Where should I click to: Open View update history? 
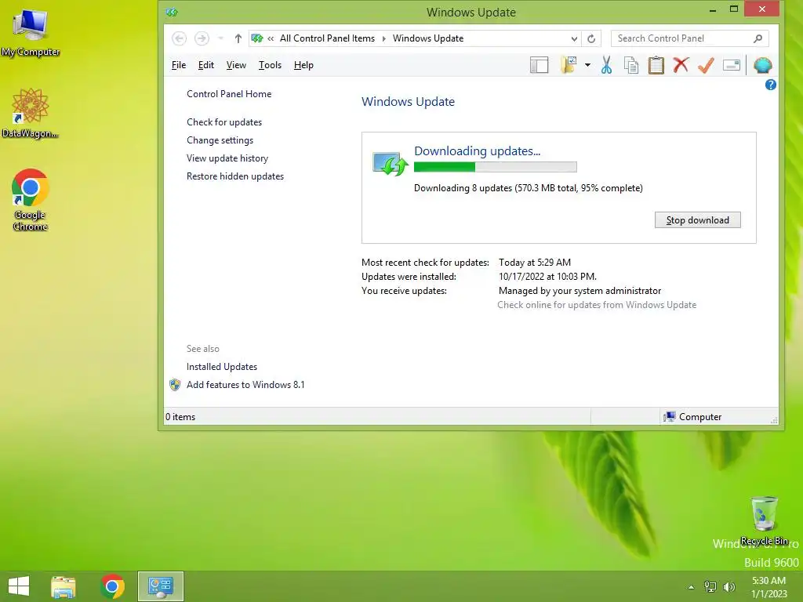point(227,158)
